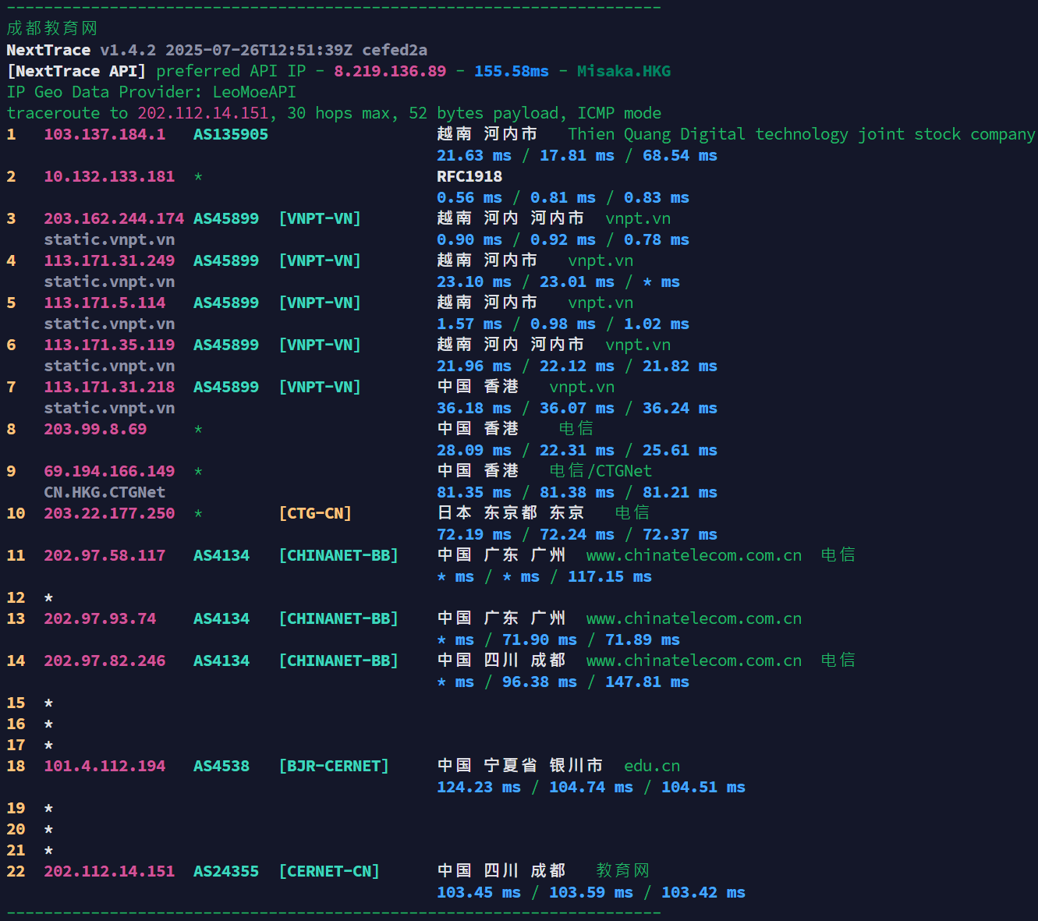Select hop 7 IP 113.171.31.218
Screen dimensions: 1038x921
pos(109,387)
